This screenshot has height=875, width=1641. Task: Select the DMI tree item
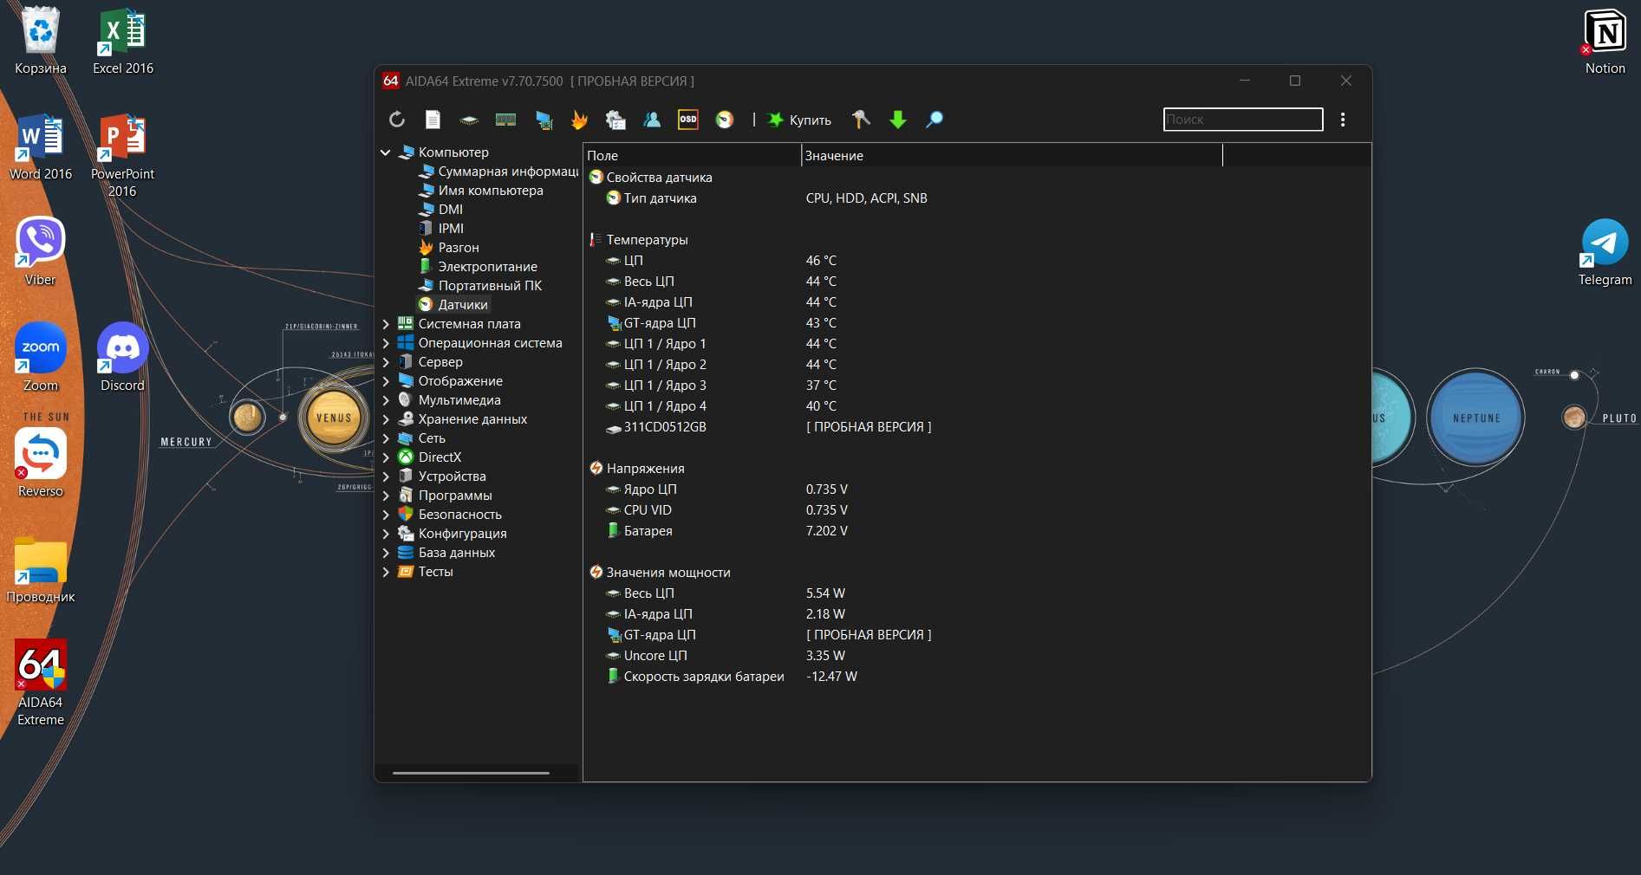441,210
